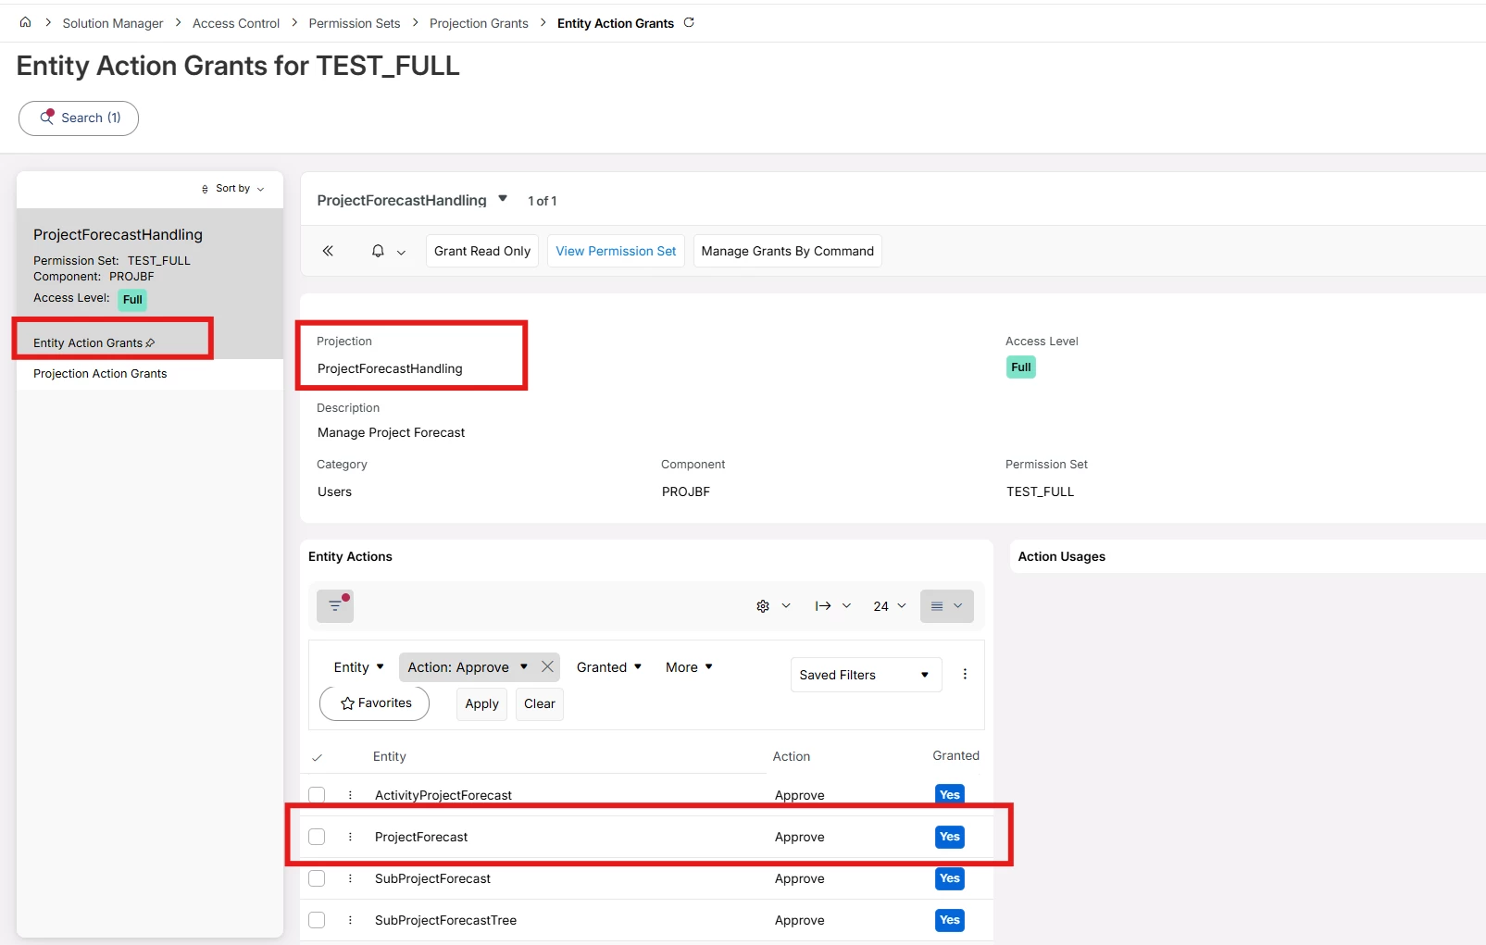Click the refresh icon beside Entity Action Grants
Image resolution: width=1486 pixels, height=945 pixels.
pos(689,22)
